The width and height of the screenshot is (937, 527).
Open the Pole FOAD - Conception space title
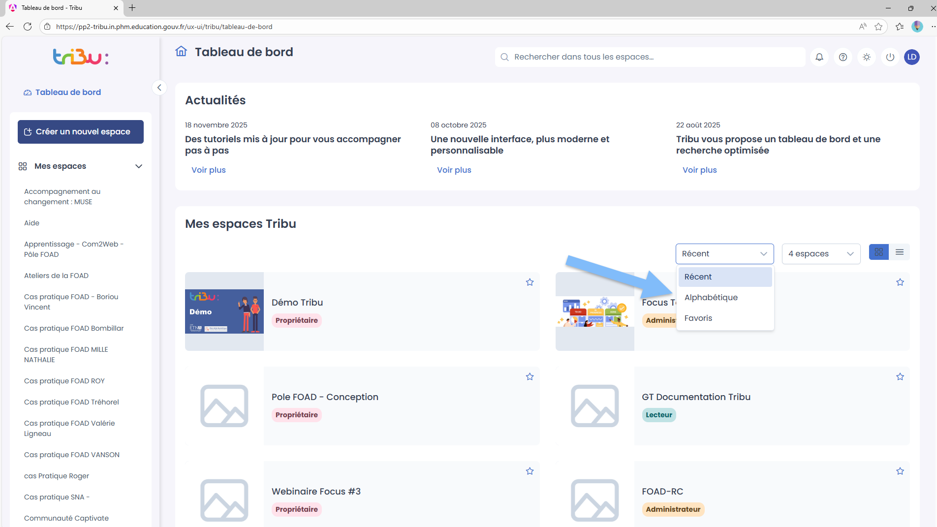click(325, 397)
